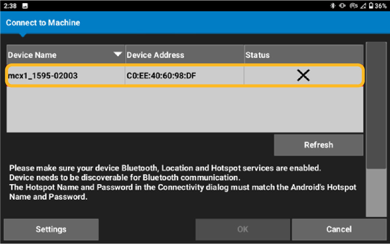Tap the Bluetooth icon in status bar
The height and width of the screenshot is (244, 390).
click(x=332, y=6)
